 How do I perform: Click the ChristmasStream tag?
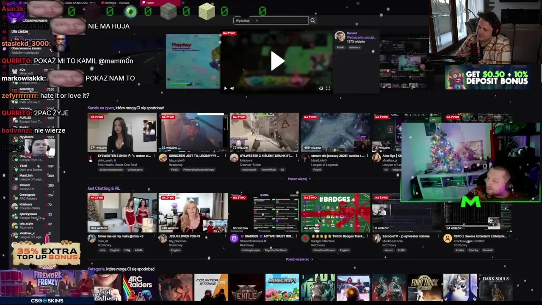324,250
